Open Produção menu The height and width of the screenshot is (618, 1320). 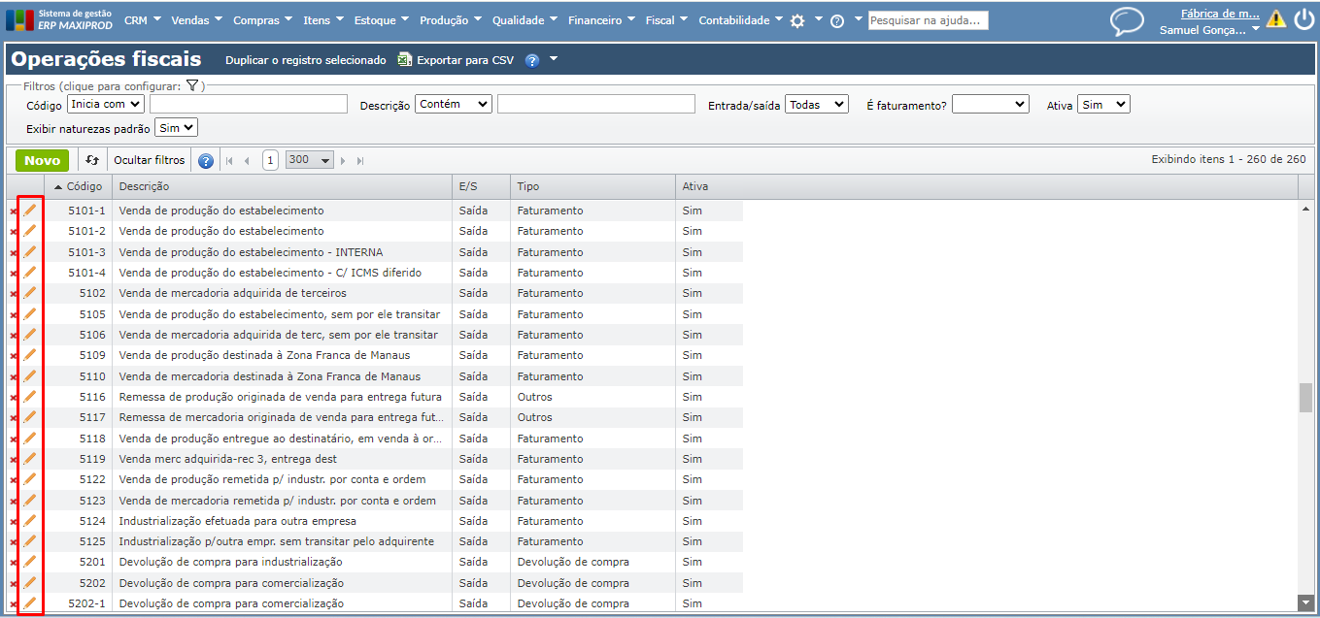(451, 20)
